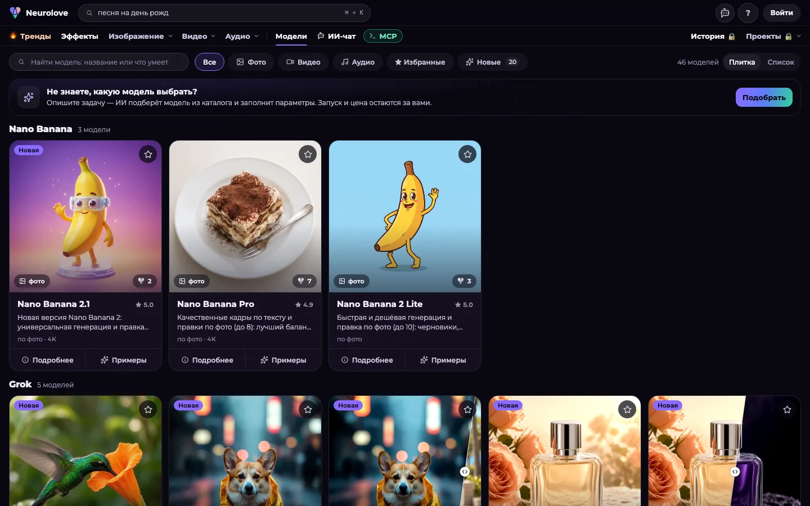Expand the Изображение dropdown menu
The height and width of the screenshot is (506, 810).
[141, 36]
